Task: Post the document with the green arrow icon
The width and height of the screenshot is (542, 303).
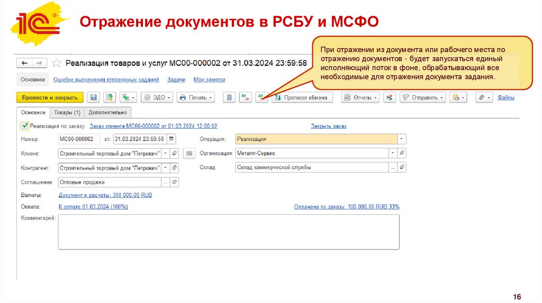Action: [x=110, y=98]
